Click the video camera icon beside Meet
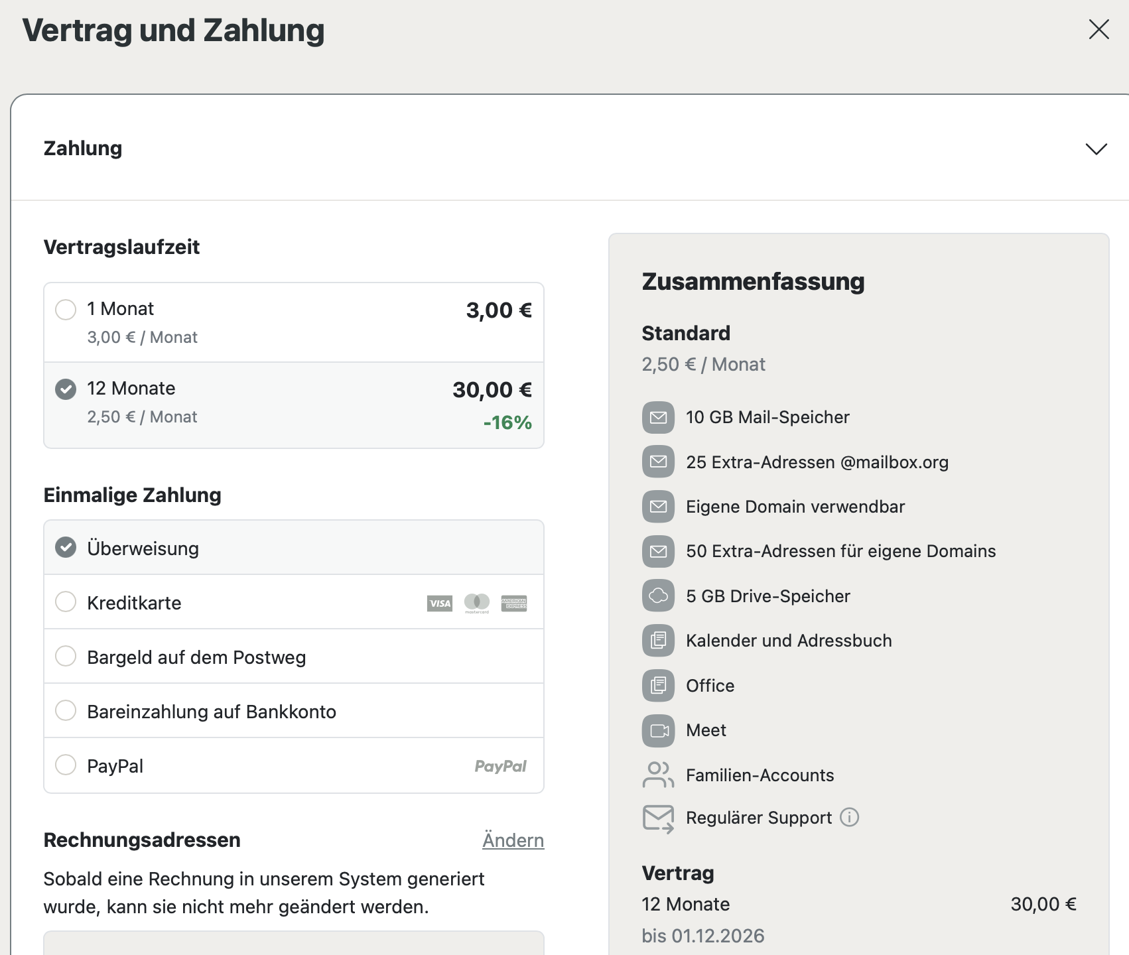This screenshot has width=1129, height=955. [658, 730]
